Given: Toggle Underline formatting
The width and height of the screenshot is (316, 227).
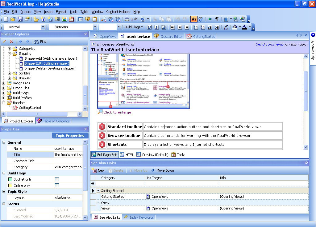Looking at the screenshot, I should tap(164, 27).
